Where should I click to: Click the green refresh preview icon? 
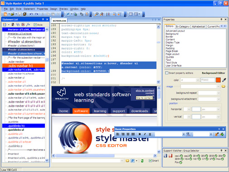click(x=142, y=161)
